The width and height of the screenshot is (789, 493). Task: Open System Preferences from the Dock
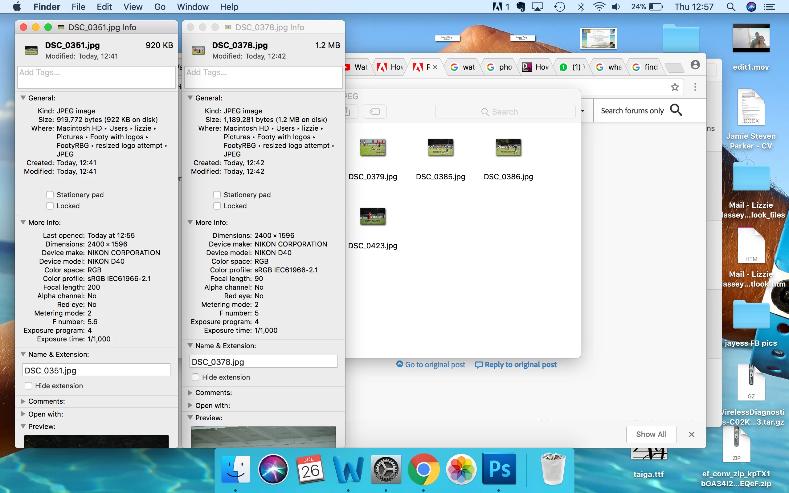click(x=386, y=470)
